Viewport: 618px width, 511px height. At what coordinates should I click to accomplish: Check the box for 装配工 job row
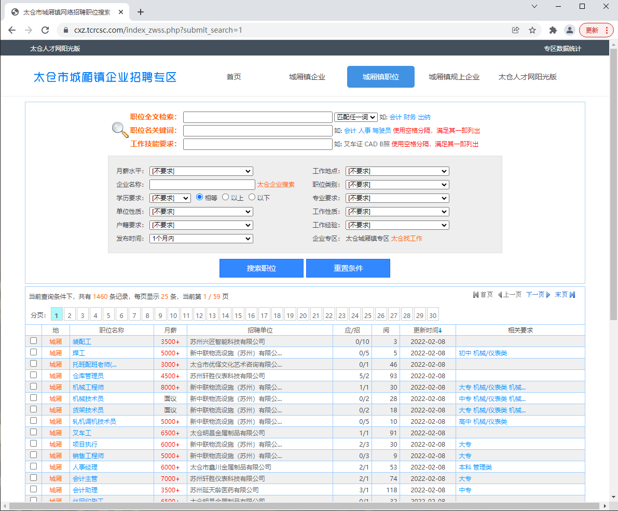34,341
